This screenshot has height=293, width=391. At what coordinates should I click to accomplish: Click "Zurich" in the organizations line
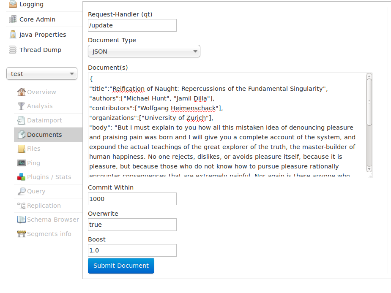196,118
